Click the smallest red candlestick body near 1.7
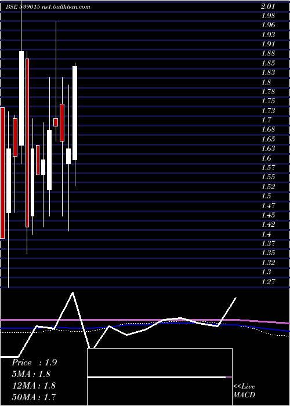Screen dimensions: 290x406 [x=56, y=122]
